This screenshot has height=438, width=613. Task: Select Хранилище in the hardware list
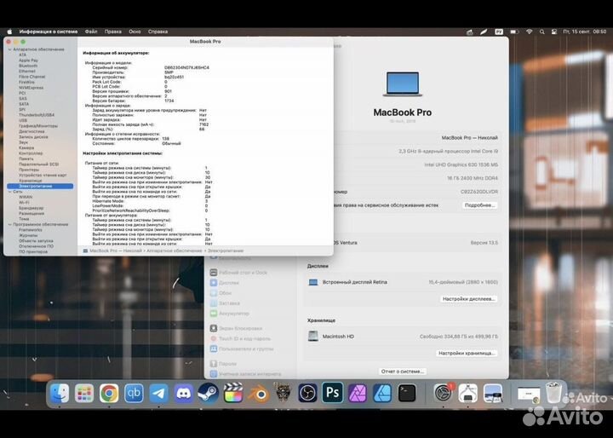coord(30,181)
